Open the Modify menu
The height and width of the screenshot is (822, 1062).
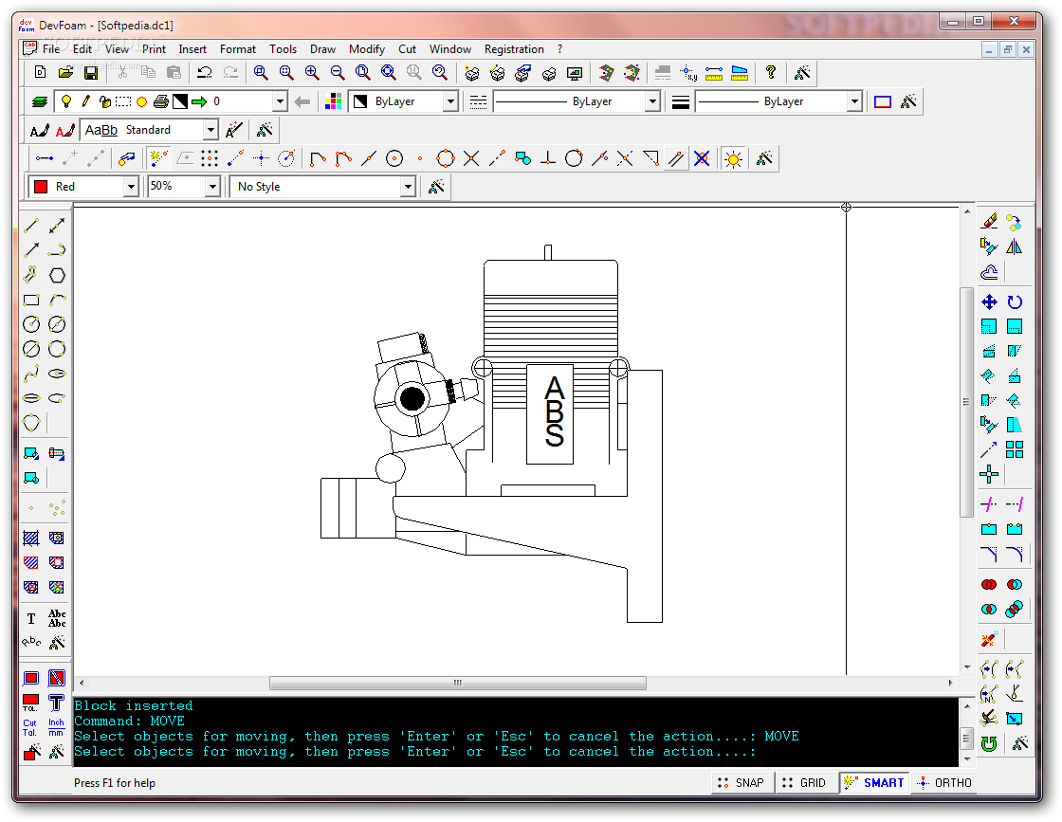click(366, 49)
